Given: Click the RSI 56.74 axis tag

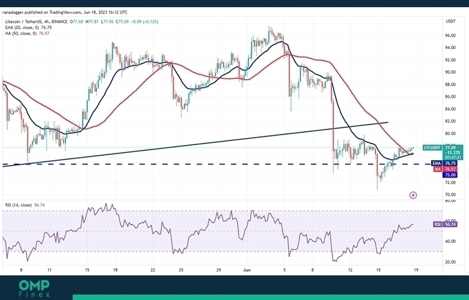Looking at the screenshot, I should [446, 224].
